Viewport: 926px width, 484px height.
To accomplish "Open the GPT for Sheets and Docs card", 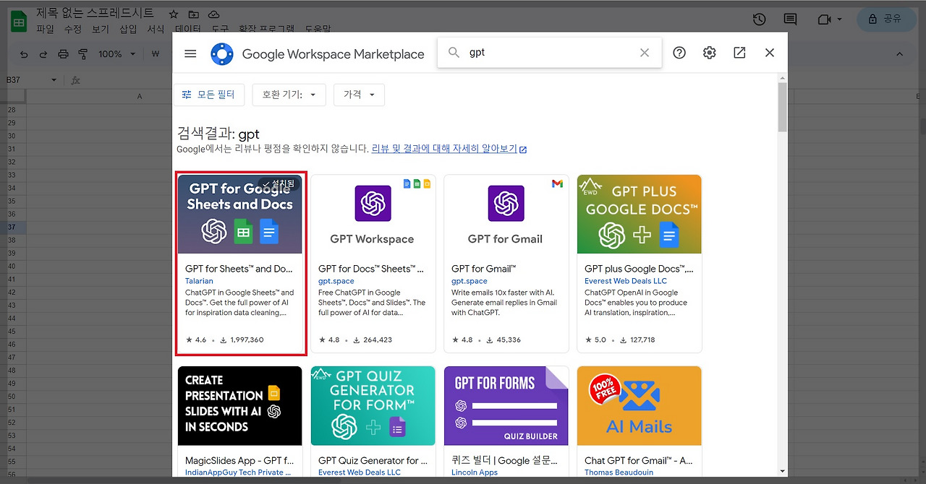I will [x=240, y=264].
